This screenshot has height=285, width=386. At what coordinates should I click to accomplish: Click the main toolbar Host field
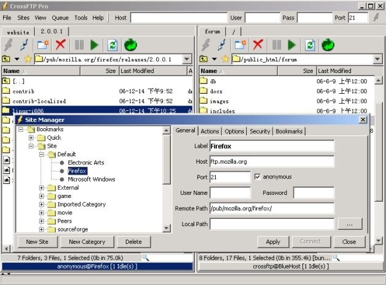(179, 18)
